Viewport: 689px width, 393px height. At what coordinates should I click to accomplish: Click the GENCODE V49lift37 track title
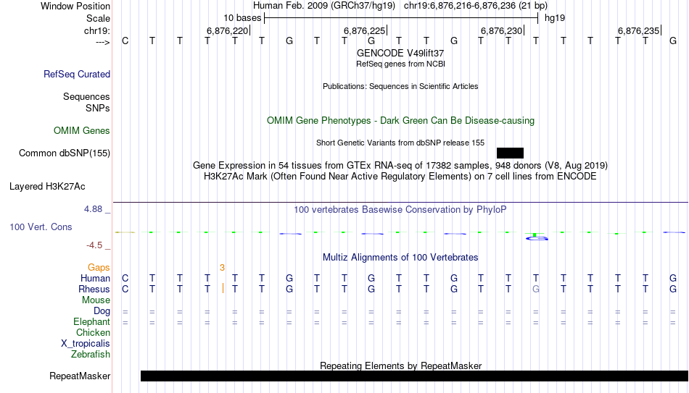[400, 53]
